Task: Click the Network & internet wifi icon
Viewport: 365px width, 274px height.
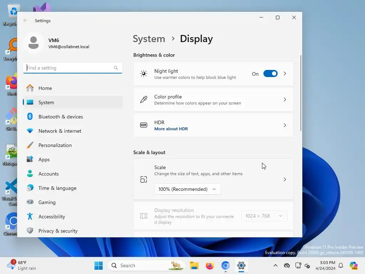Action: click(x=30, y=131)
